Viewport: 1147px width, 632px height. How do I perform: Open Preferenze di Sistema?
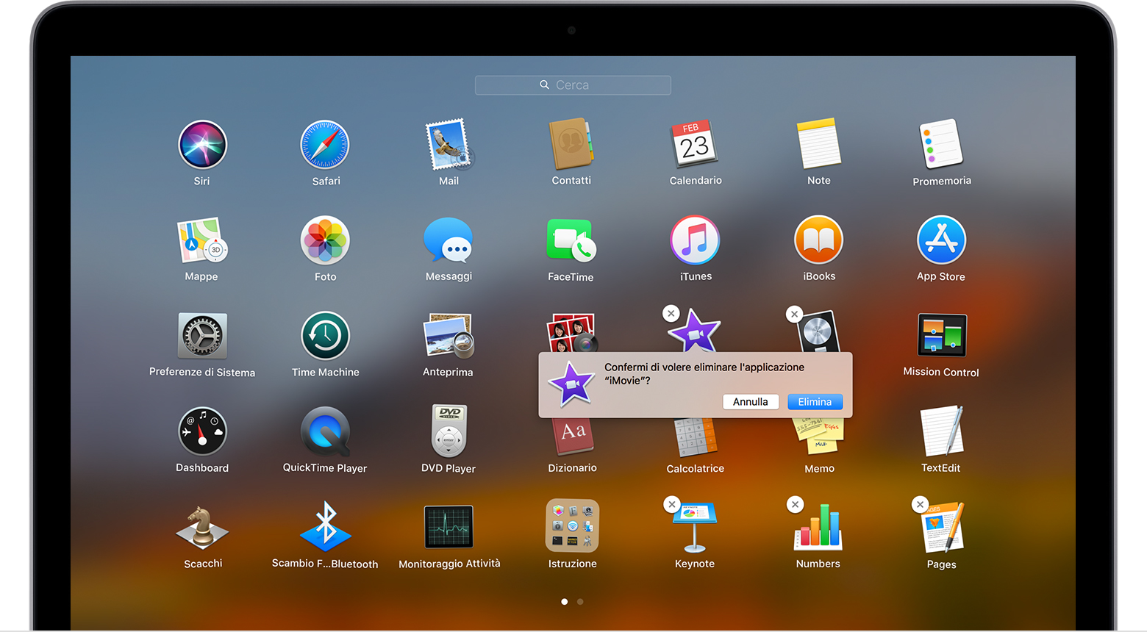(x=202, y=337)
